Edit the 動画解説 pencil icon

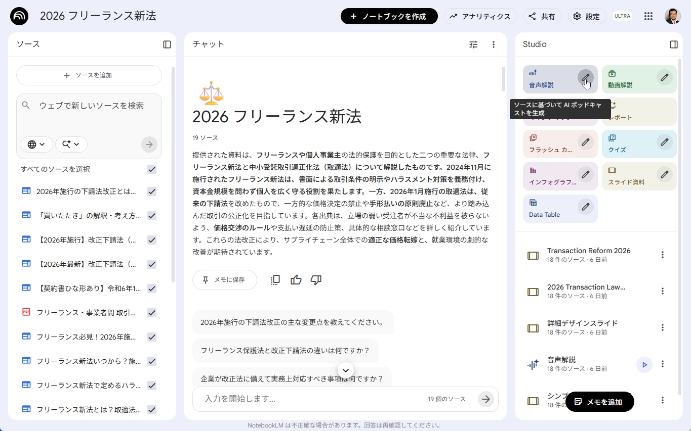click(664, 78)
